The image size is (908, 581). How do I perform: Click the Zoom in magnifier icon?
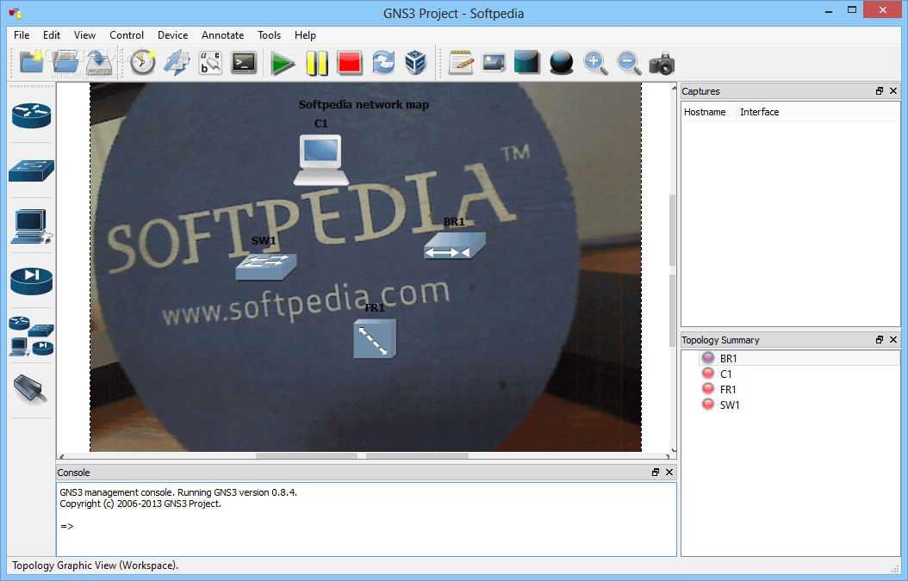[x=594, y=63]
